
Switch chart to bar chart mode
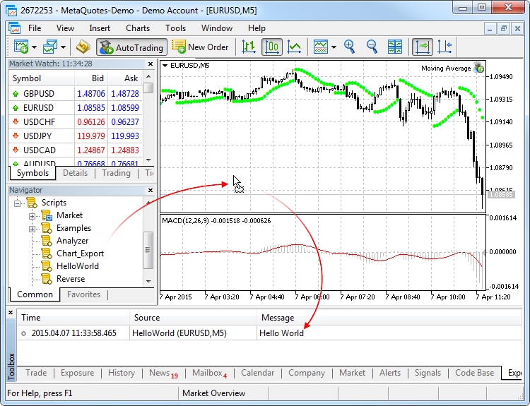249,47
